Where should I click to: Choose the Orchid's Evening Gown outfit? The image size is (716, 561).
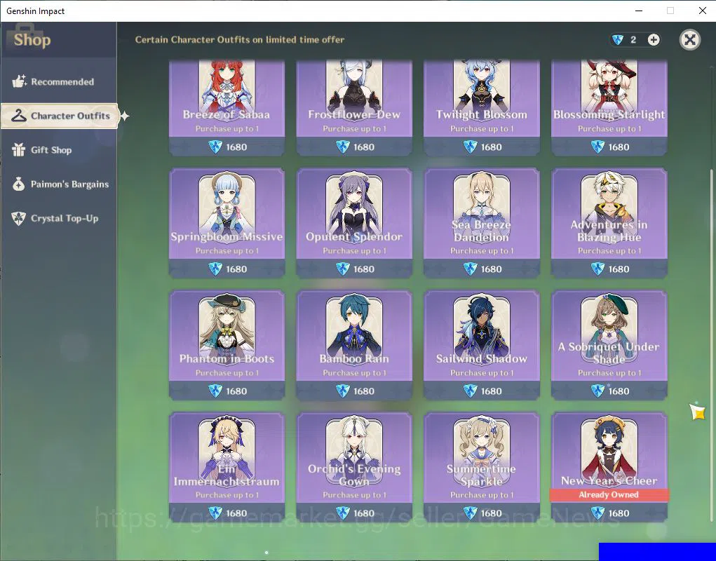pyautogui.click(x=354, y=466)
